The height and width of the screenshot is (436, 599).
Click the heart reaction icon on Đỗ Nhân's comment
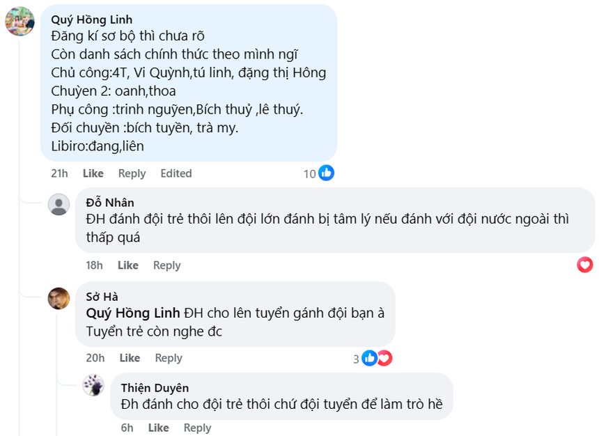point(585,265)
